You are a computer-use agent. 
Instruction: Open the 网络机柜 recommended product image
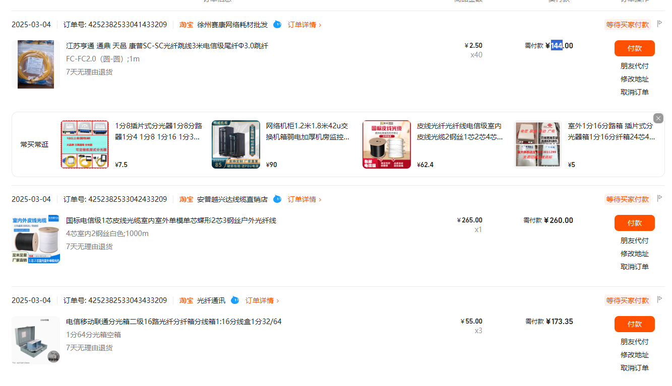[236, 144]
